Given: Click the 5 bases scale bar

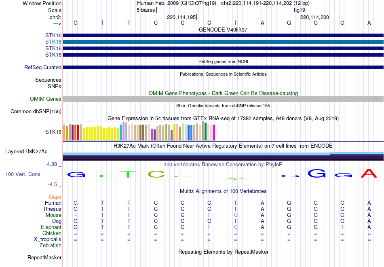Looking at the screenshot, I should [x=224, y=10].
